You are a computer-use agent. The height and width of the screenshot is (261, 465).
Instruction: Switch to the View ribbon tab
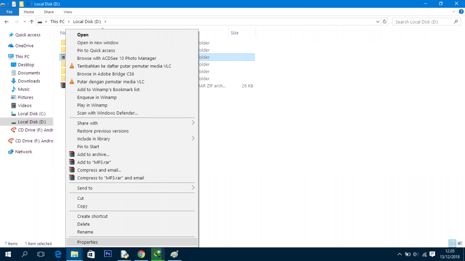pos(68,12)
